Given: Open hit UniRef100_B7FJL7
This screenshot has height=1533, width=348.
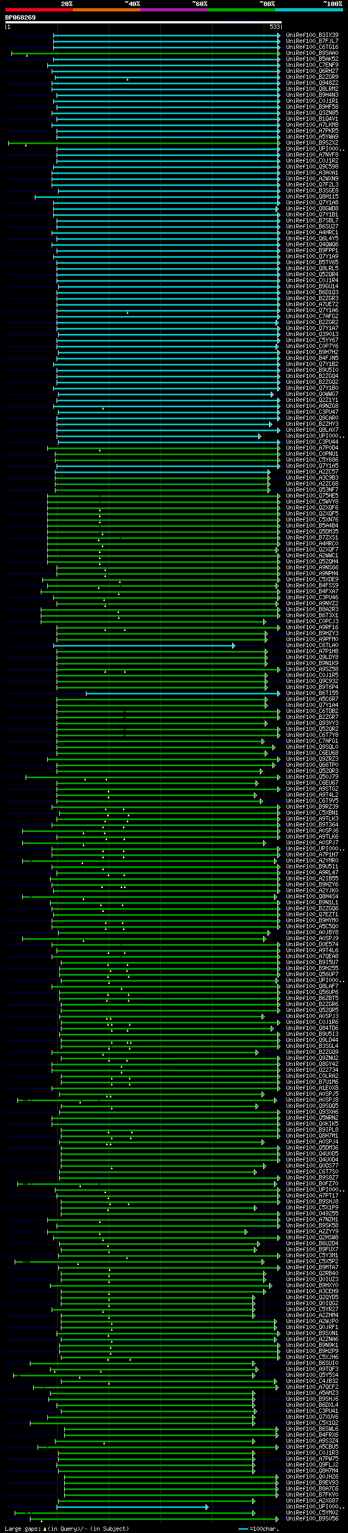Looking at the screenshot, I should click(312, 41).
